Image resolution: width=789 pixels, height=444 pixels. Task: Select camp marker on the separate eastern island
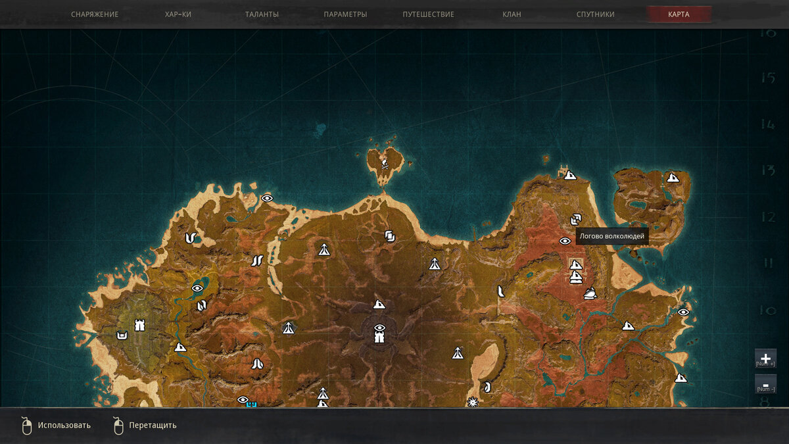673,177
